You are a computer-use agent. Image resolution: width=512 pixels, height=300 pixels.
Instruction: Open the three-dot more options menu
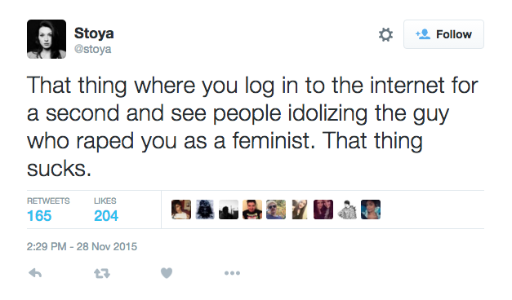pos(232,273)
